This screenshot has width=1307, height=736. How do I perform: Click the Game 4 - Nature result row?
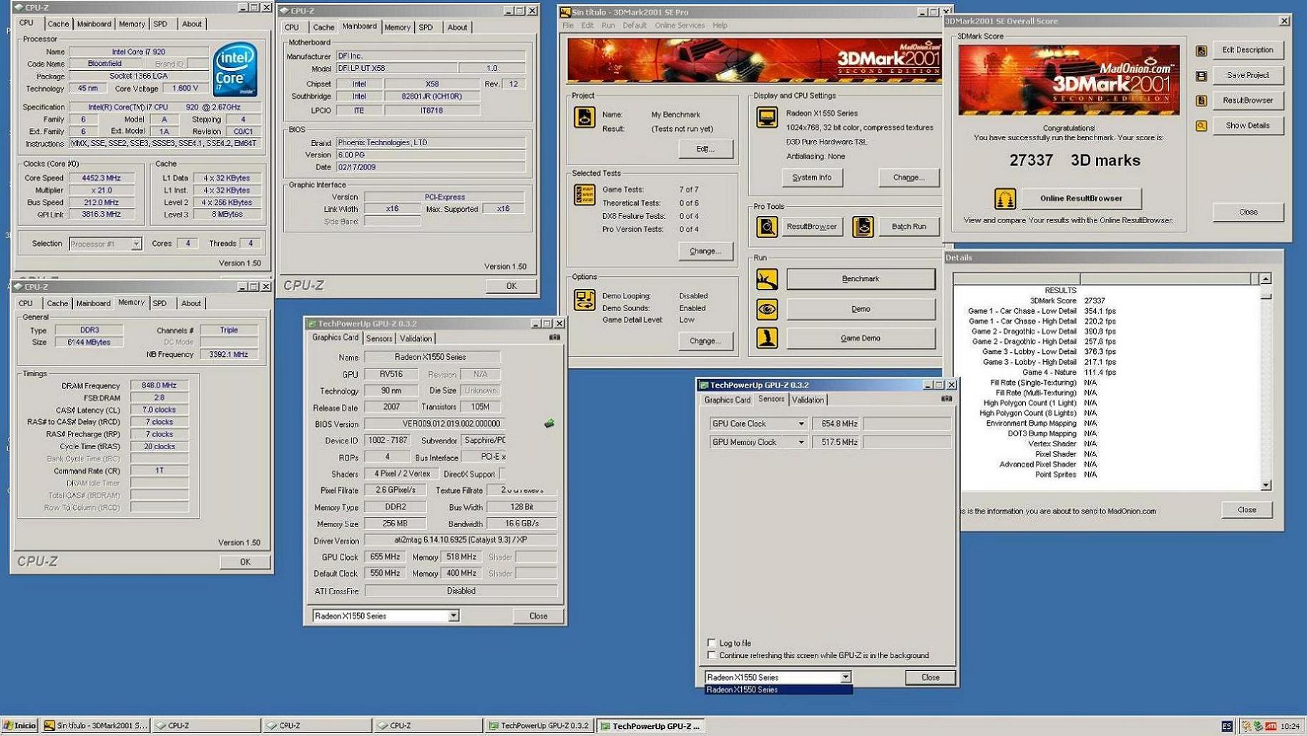[1068, 372]
